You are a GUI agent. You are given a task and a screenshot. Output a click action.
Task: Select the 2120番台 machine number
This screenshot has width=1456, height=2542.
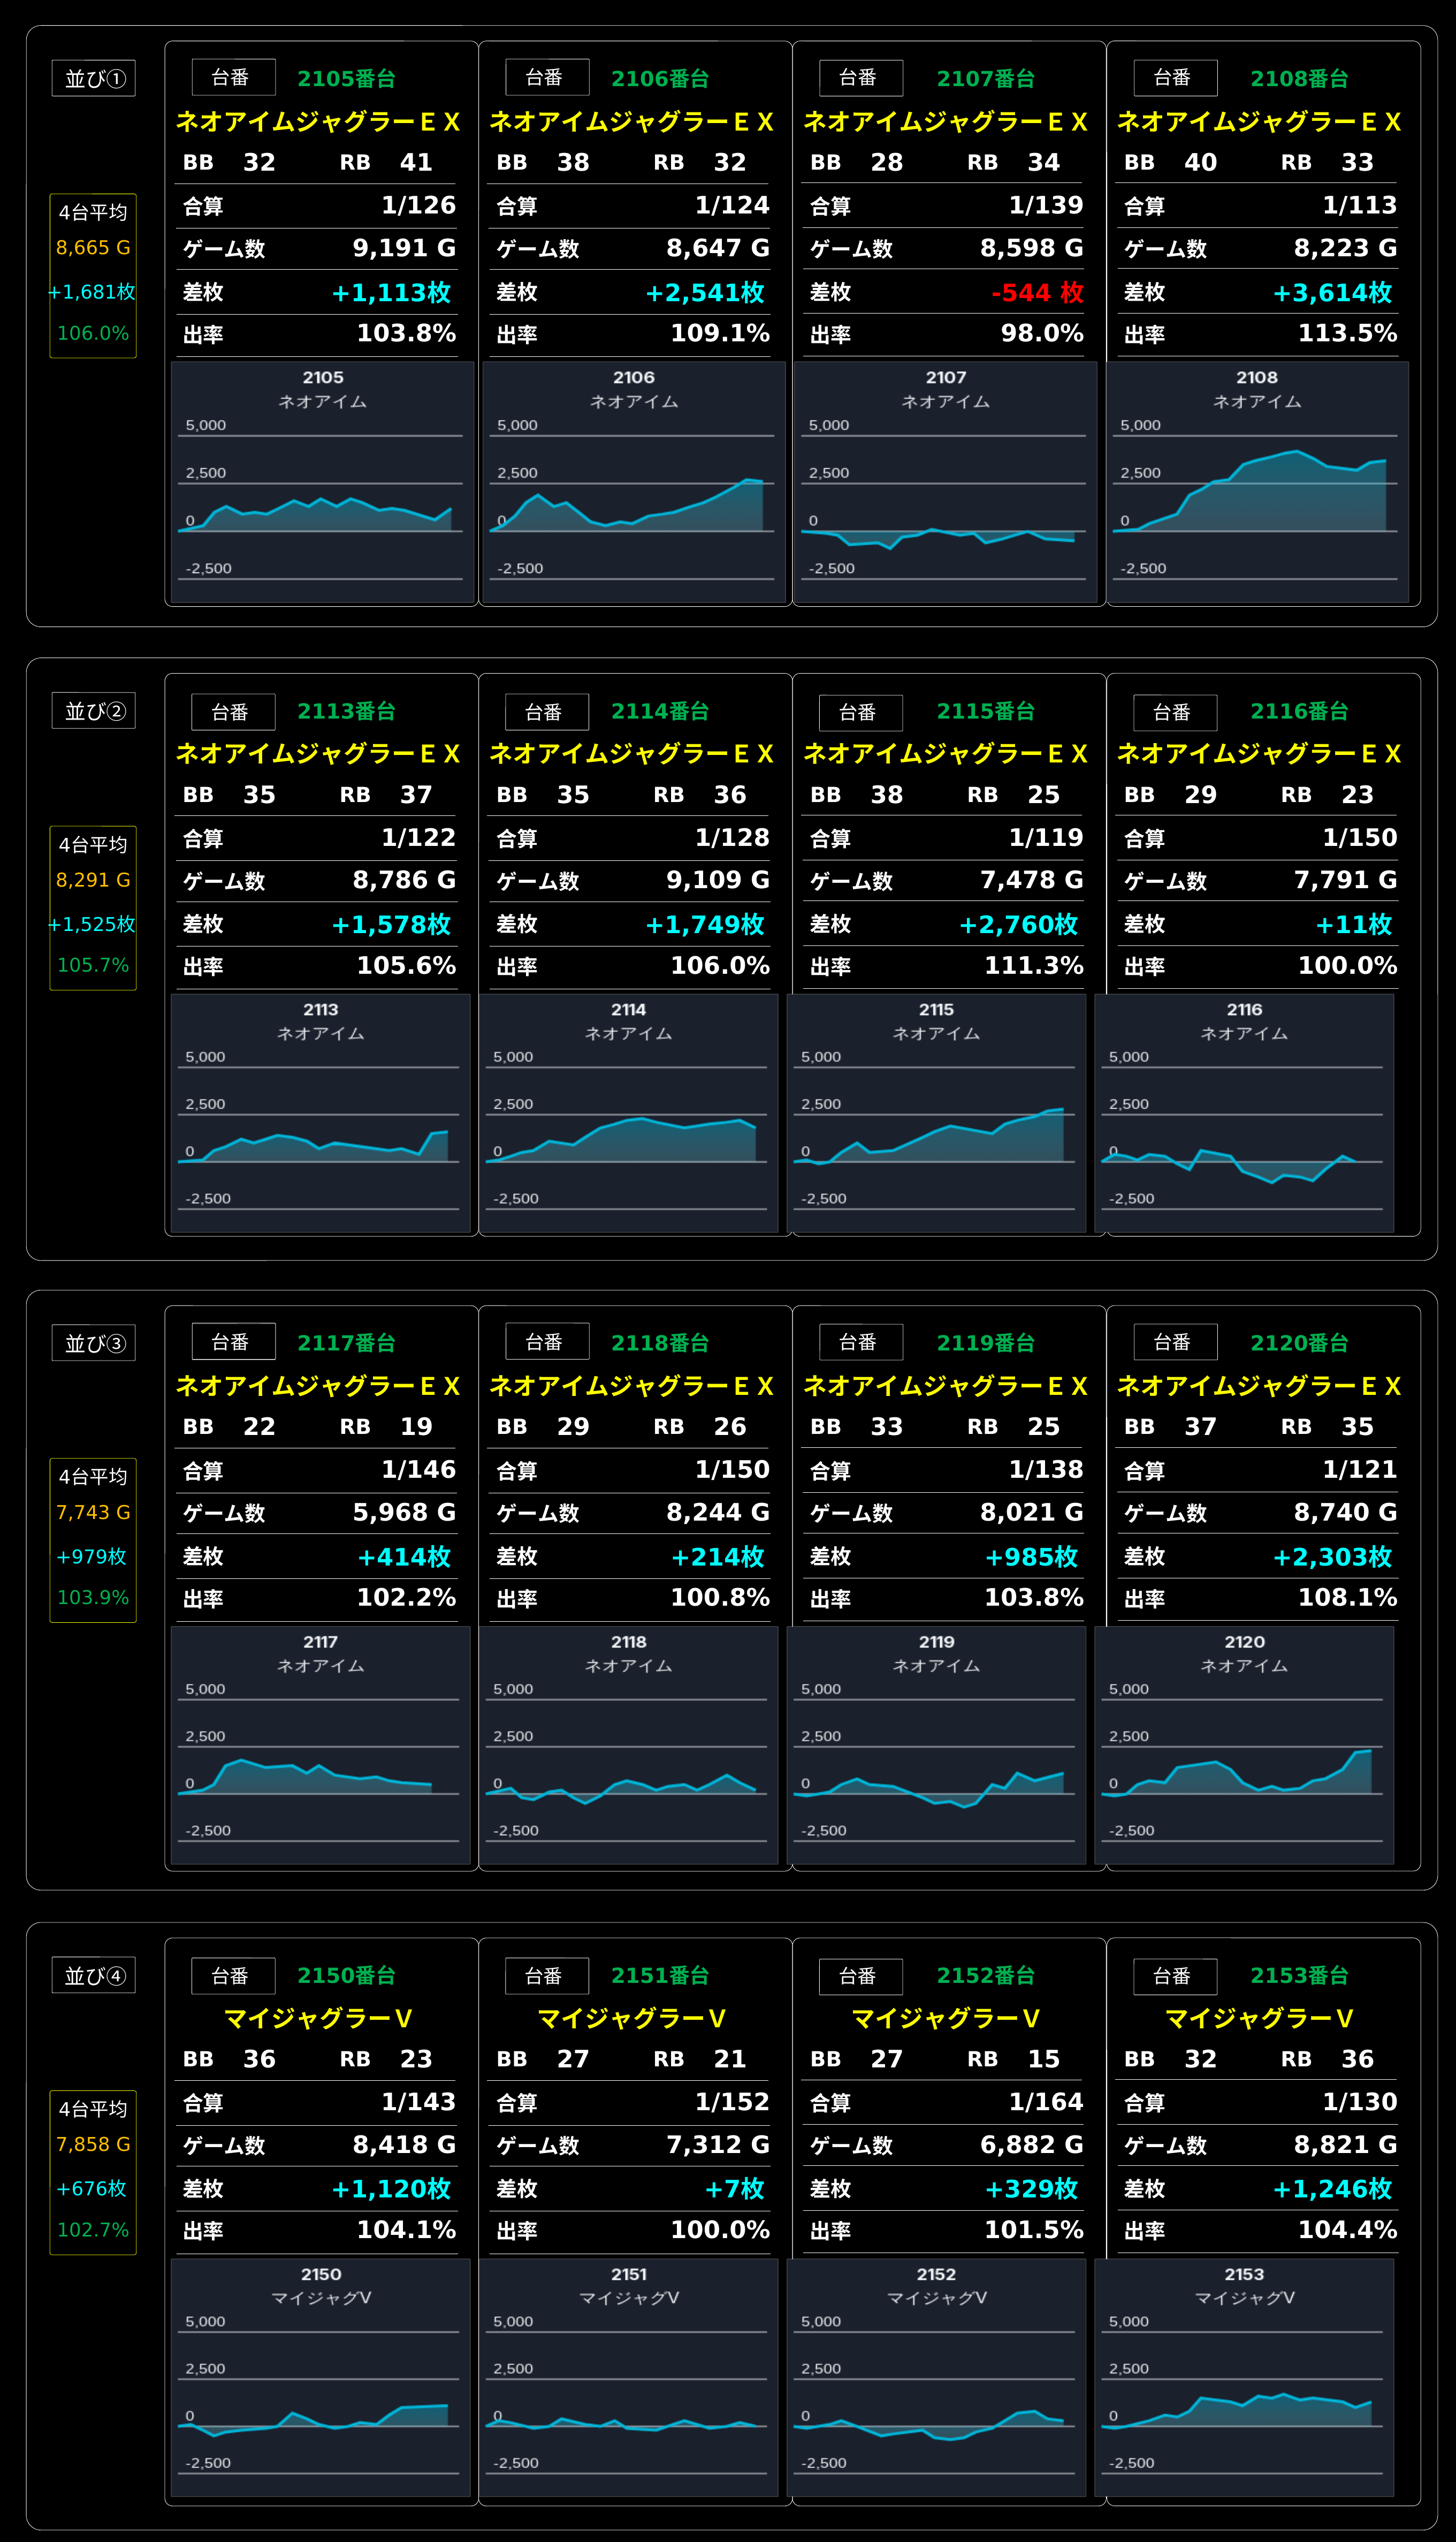pos(1299,1343)
